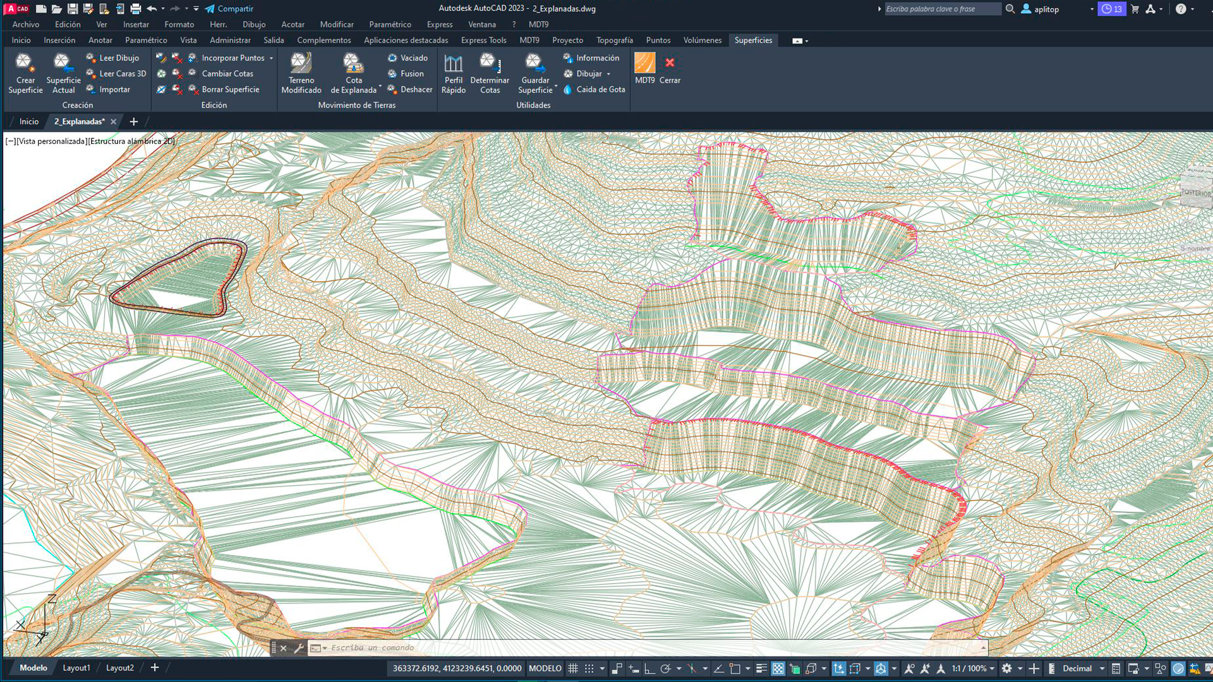The image size is (1213, 682).
Task: Click the new drawing tab plus button
Action: pos(133,122)
